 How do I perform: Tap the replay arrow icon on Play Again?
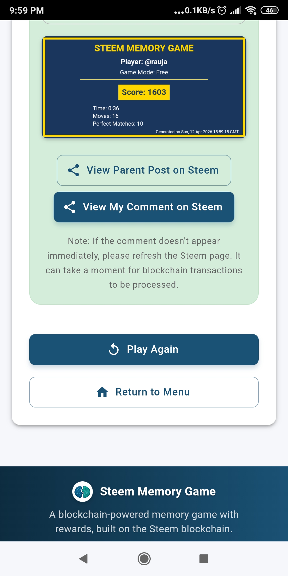click(114, 349)
